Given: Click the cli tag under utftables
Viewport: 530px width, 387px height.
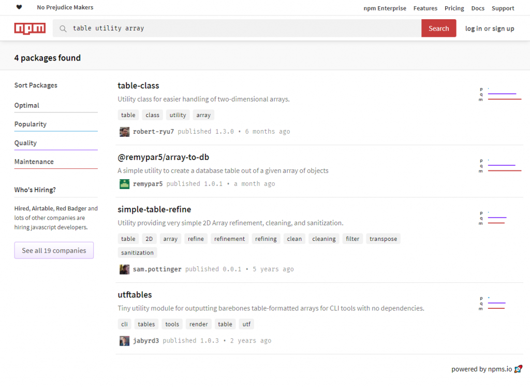Looking at the screenshot, I should click(x=124, y=324).
